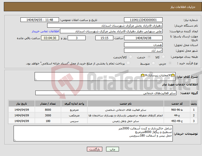The image size is (202, 156).
Task: Select the کالا radio button
Action: tap(163, 57)
